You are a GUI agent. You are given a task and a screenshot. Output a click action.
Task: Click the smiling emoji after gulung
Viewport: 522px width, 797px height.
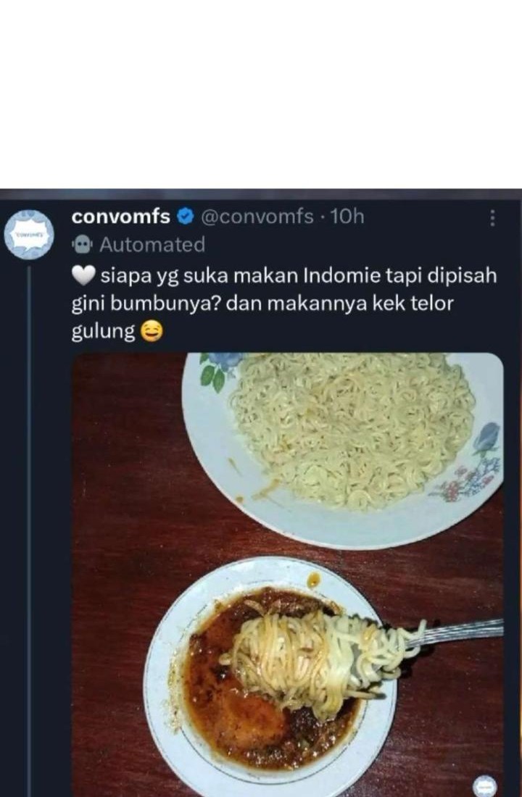coord(151,331)
